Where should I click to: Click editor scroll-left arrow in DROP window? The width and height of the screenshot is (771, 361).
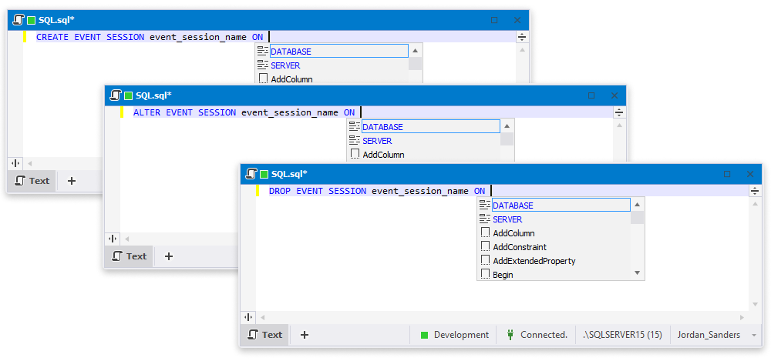click(263, 318)
